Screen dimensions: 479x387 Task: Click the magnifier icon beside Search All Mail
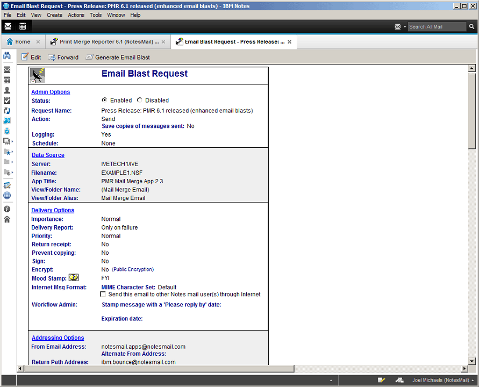472,26
